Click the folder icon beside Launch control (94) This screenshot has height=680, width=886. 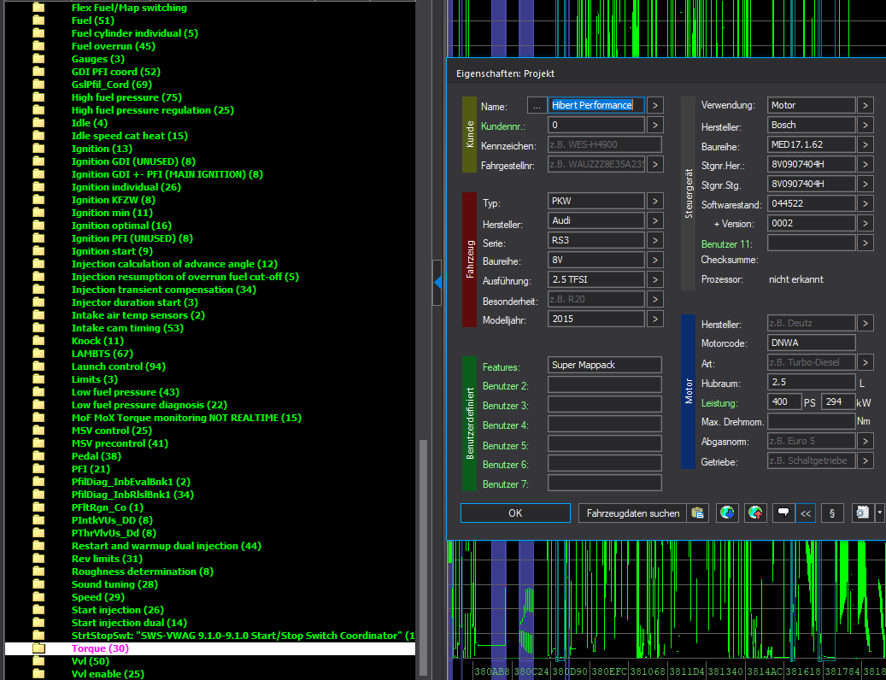tap(38, 366)
